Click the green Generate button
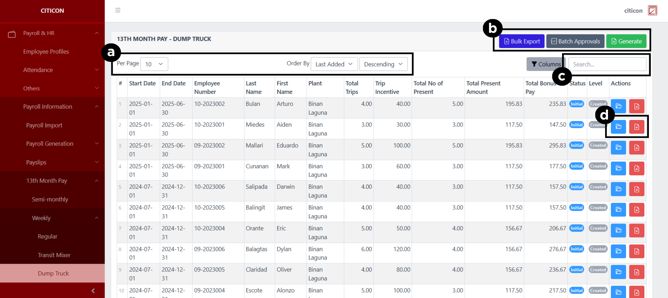 (626, 41)
